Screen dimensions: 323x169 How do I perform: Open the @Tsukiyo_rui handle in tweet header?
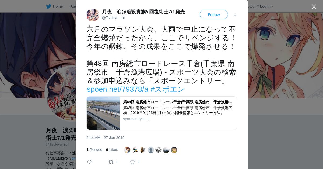point(113,18)
